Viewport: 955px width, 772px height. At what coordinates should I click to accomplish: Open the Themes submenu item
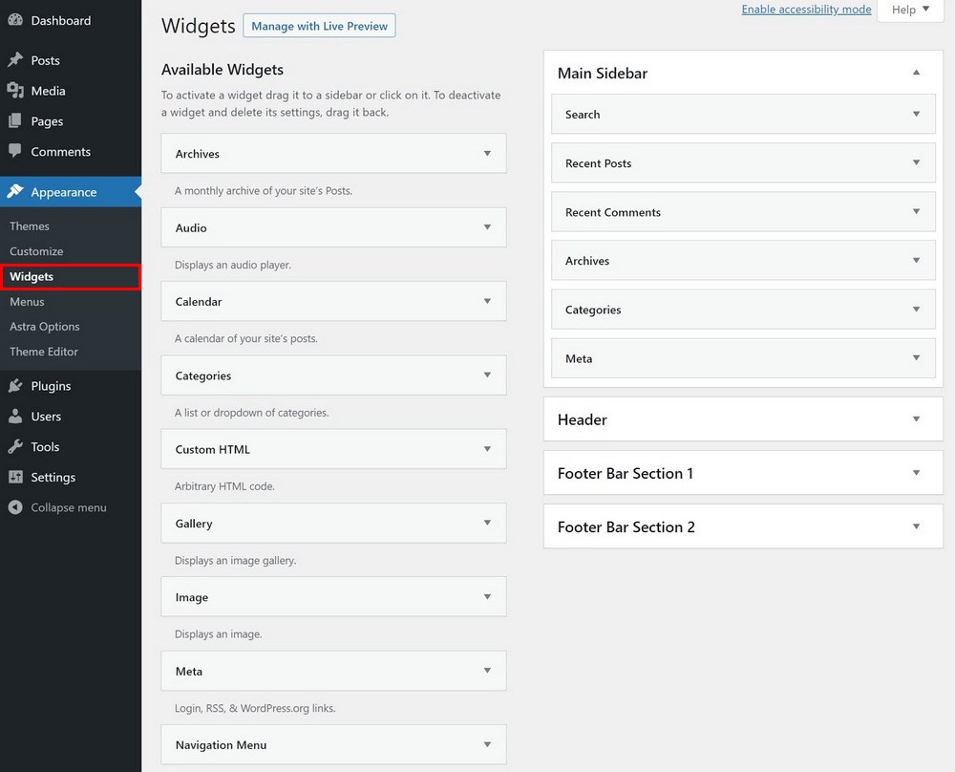click(30, 226)
